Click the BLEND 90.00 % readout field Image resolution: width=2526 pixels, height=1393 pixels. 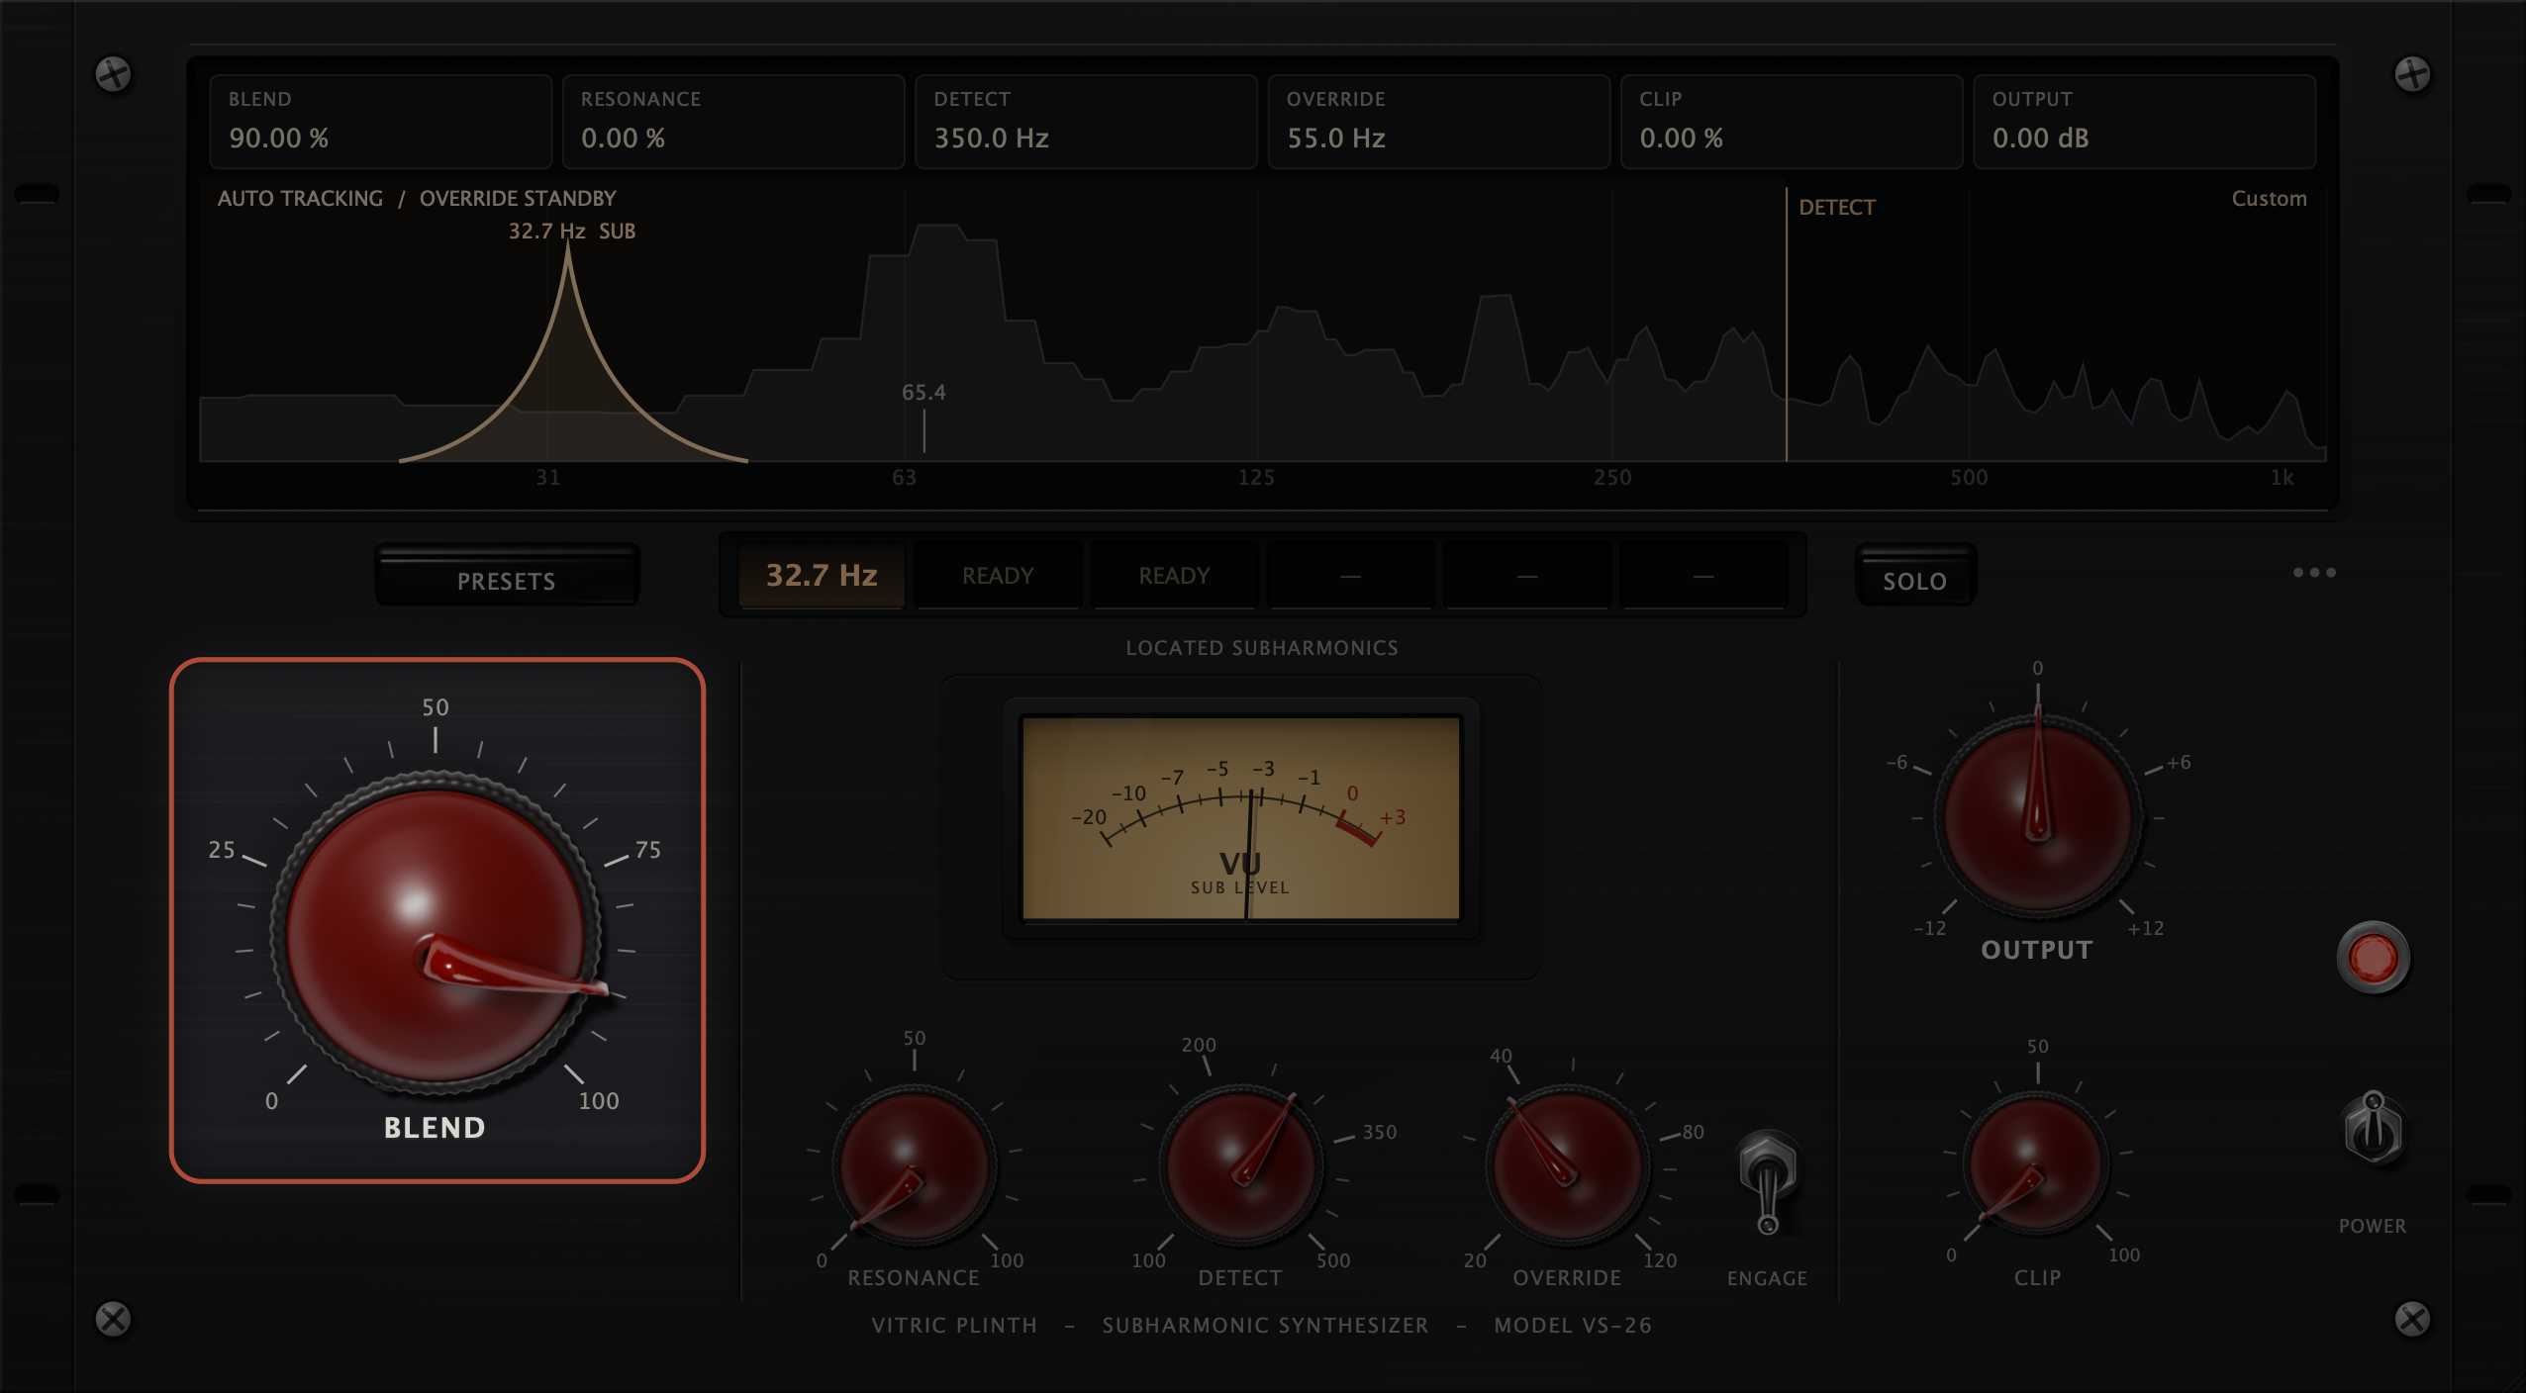(x=380, y=121)
